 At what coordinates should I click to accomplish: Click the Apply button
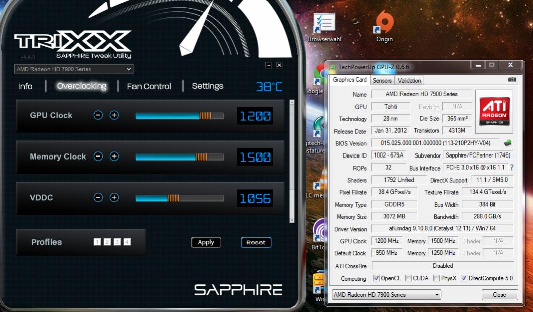click(x=206, y=242)
